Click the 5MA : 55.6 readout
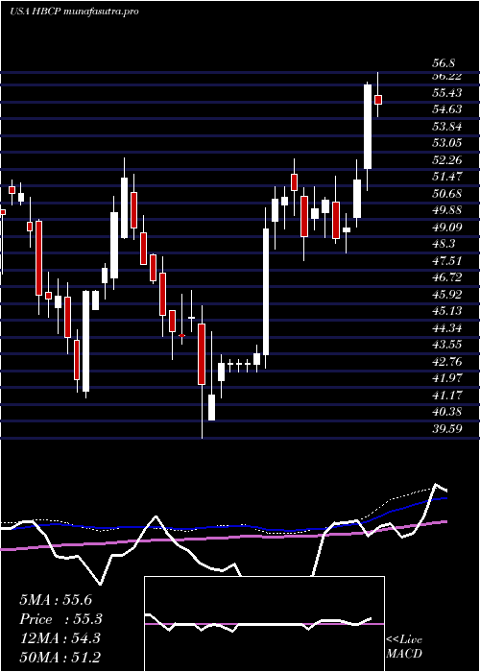This screenshot has height=672, width=480. [x=56, y=600]
